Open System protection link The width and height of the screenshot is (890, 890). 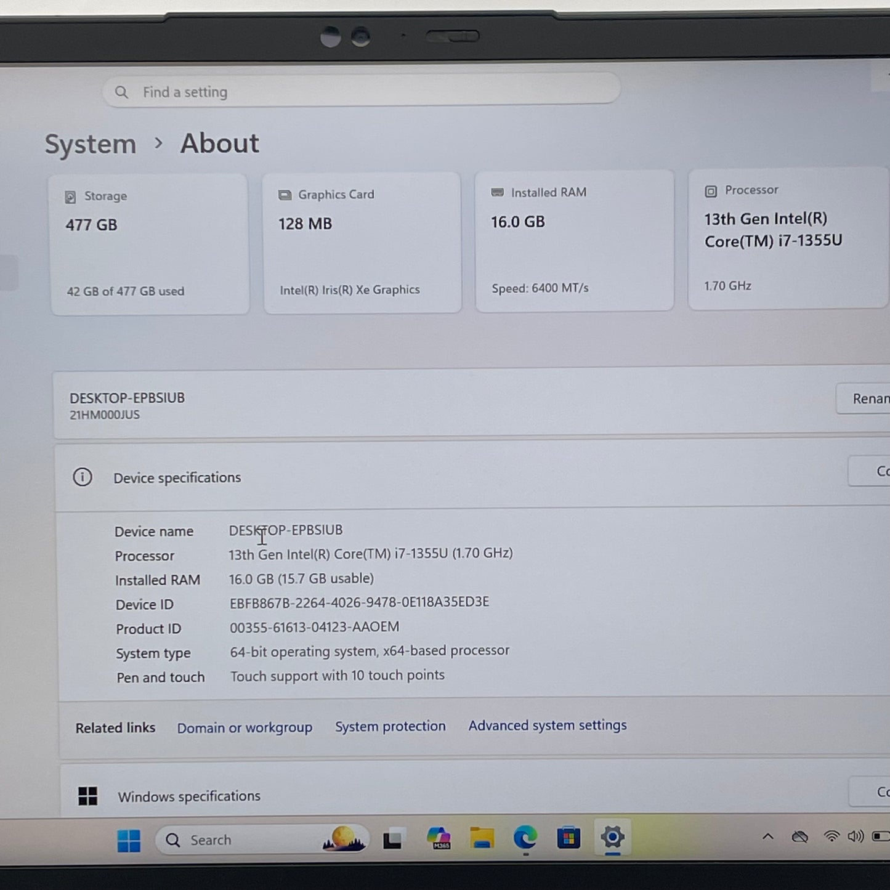click(390, 727)
